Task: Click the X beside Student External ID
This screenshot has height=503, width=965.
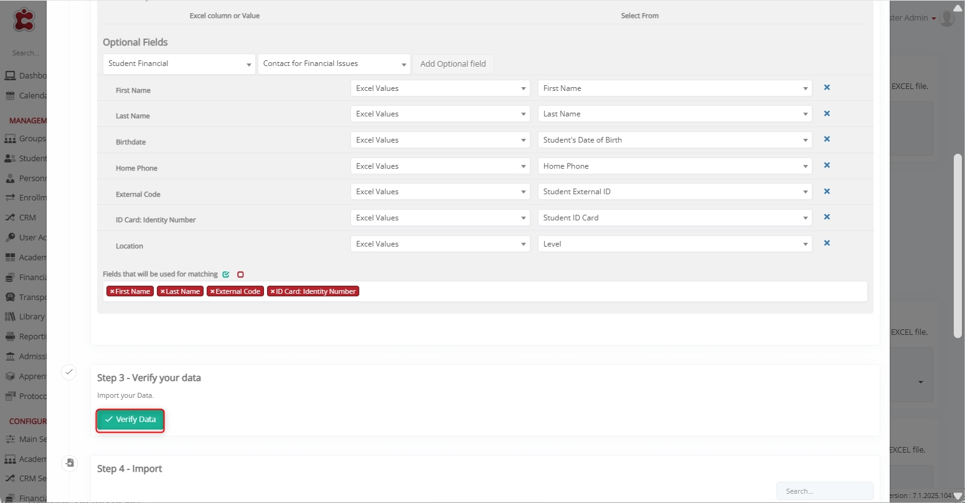Action: point(827,192)
